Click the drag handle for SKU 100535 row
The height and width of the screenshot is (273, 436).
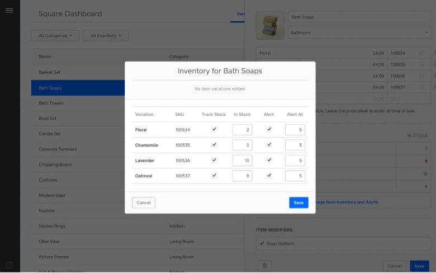click(422, 64)
